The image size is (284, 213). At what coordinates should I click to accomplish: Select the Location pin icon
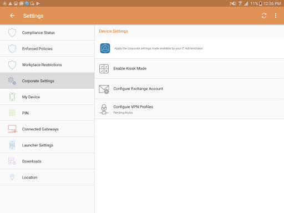(12, 177)
